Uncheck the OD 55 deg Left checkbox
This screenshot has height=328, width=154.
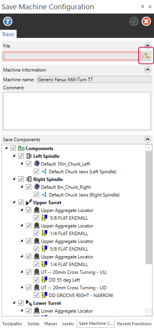pyautogui.click(x=36, y=280)
